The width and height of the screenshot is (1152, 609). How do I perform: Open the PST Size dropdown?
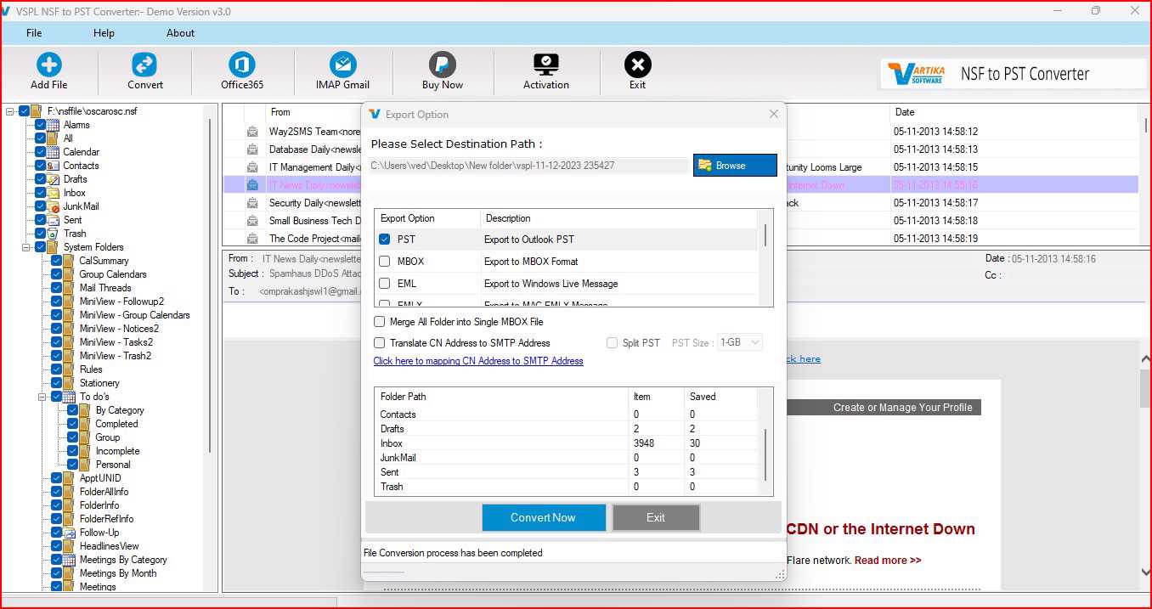(740, 342)
